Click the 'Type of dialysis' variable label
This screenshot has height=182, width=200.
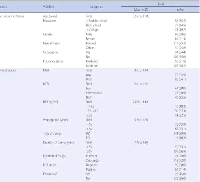(52, 133)
